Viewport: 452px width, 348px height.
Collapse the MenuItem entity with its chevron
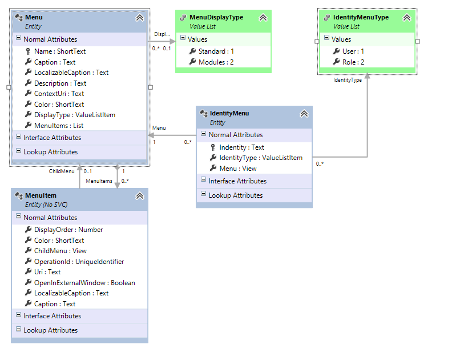[140, 196]
